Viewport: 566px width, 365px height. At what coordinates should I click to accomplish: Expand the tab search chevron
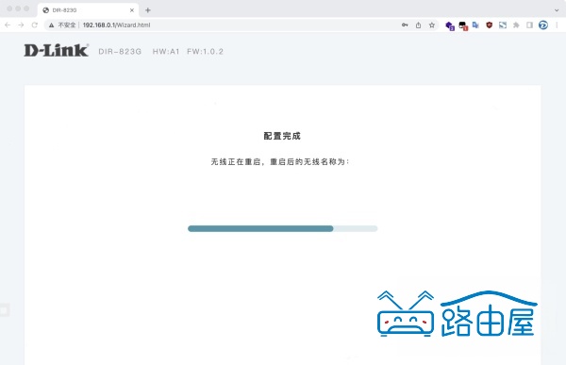[557, 10]
